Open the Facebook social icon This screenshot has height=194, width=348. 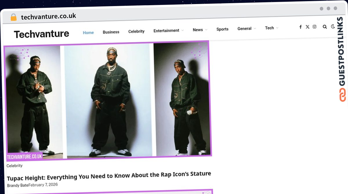(300, 27)
